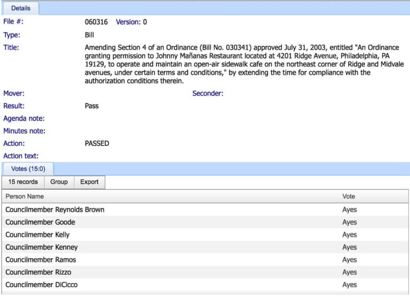Click the Action text label

pyautogui.click(x=21, y=156)
